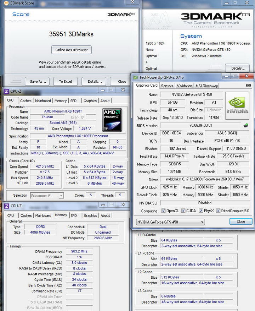
Task: Click the BIOS save chip icon in GPU-Z
Action: click(246, 125)
